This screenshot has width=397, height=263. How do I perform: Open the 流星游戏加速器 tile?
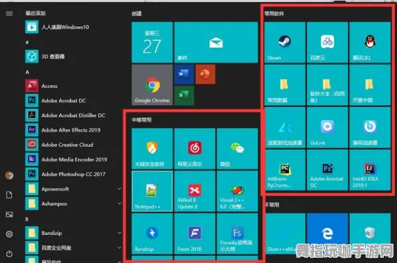pos(284,127)
